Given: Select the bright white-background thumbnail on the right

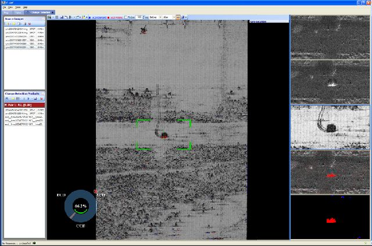Looking at the screenshot, I should (x=330, y=127).
